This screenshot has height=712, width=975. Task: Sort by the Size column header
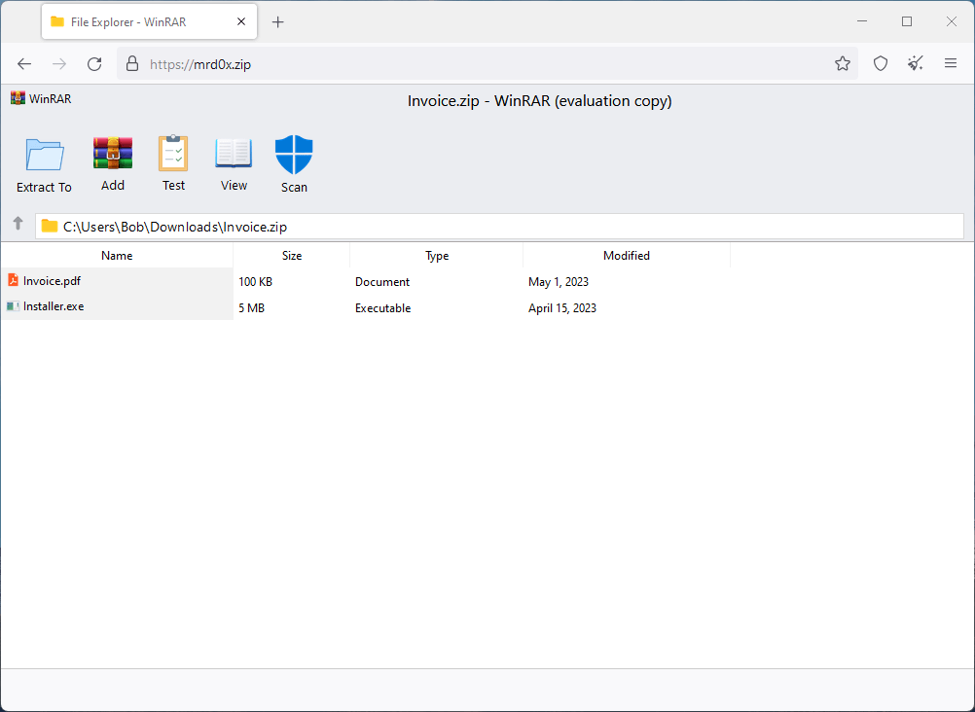(292, 256)
